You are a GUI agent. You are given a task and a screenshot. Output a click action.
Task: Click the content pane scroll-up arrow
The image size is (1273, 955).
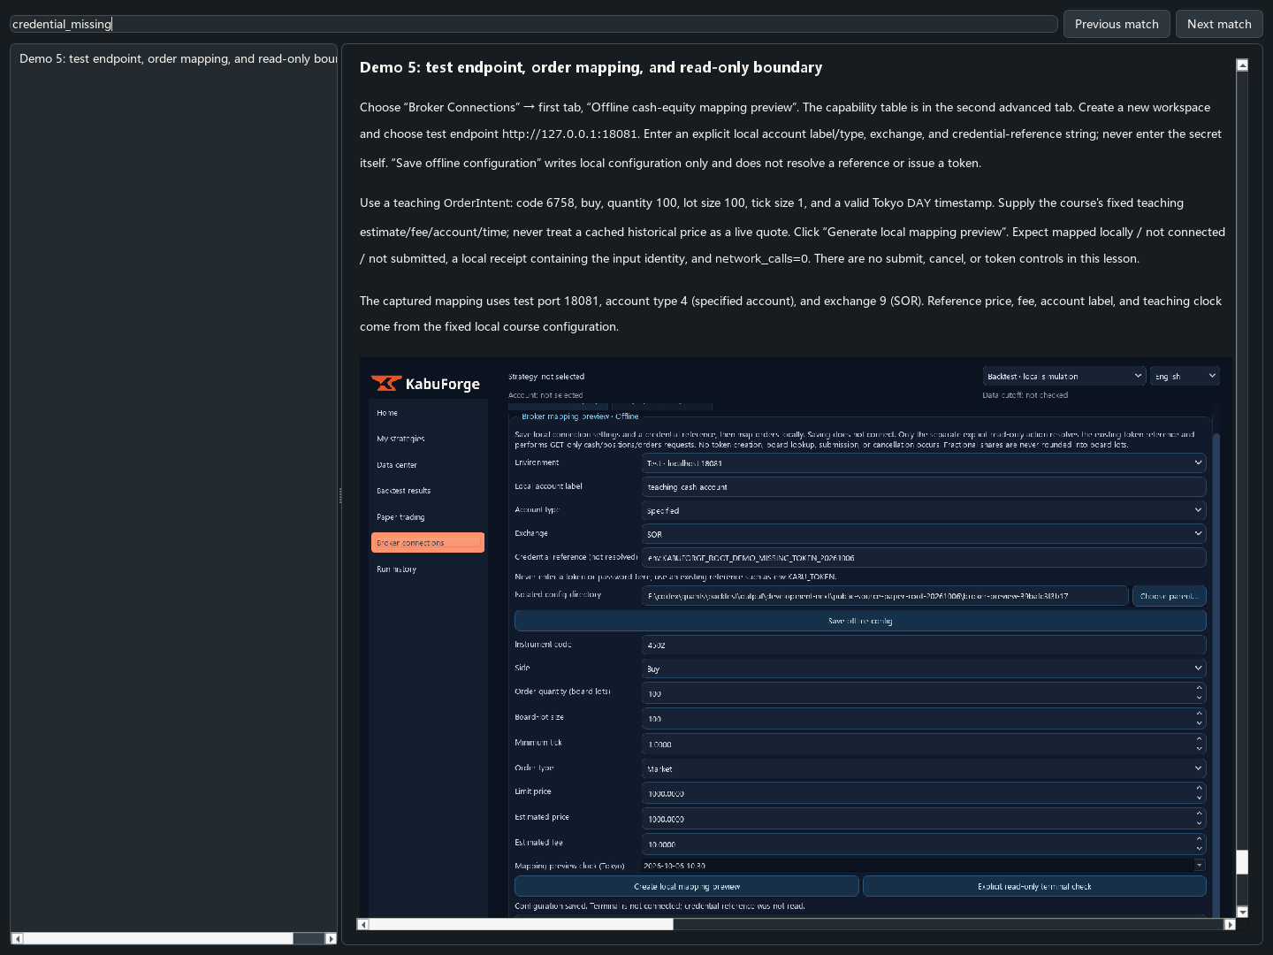(1242, 65)
